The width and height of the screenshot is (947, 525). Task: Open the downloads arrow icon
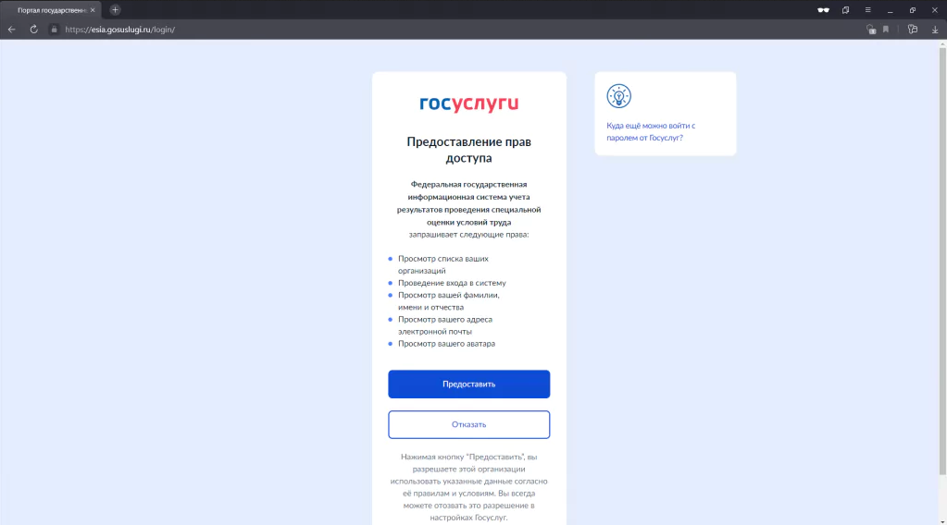[x=935, y=30]
